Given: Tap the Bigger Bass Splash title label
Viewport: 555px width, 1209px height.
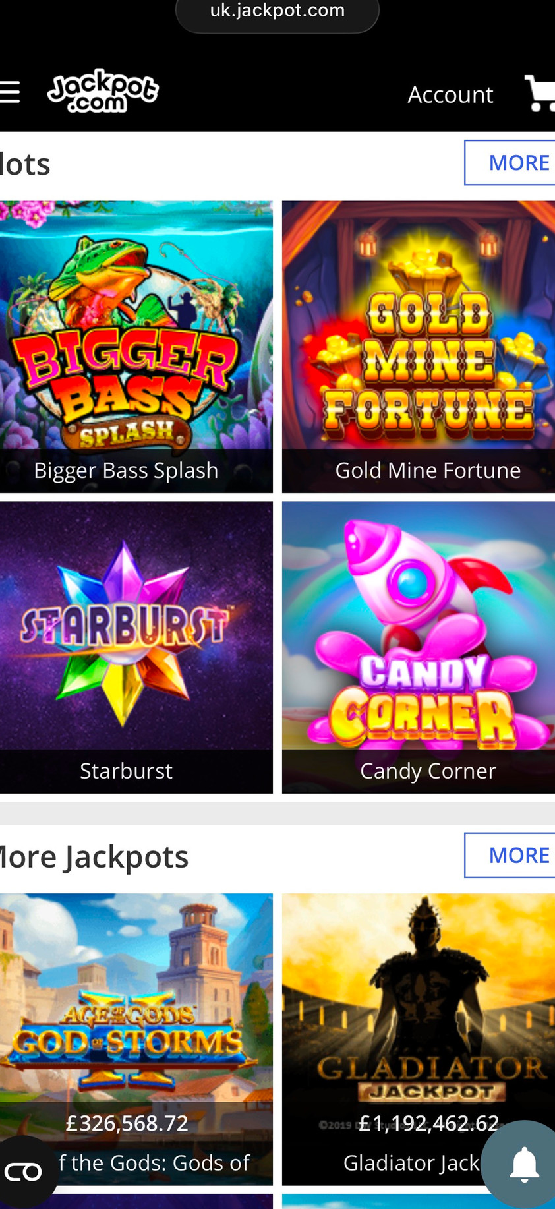Looking at the screenshot, I should tap(126, 471).
